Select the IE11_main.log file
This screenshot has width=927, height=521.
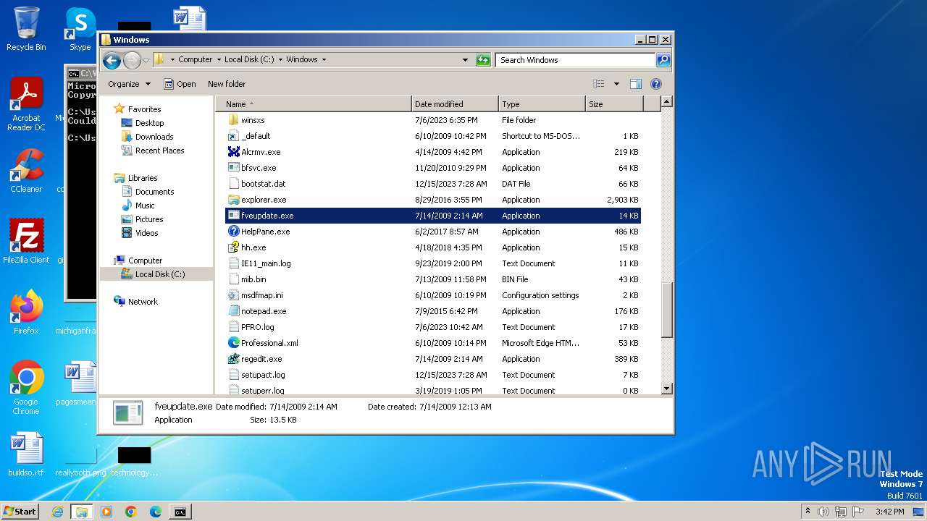click(x=266, y=263)
